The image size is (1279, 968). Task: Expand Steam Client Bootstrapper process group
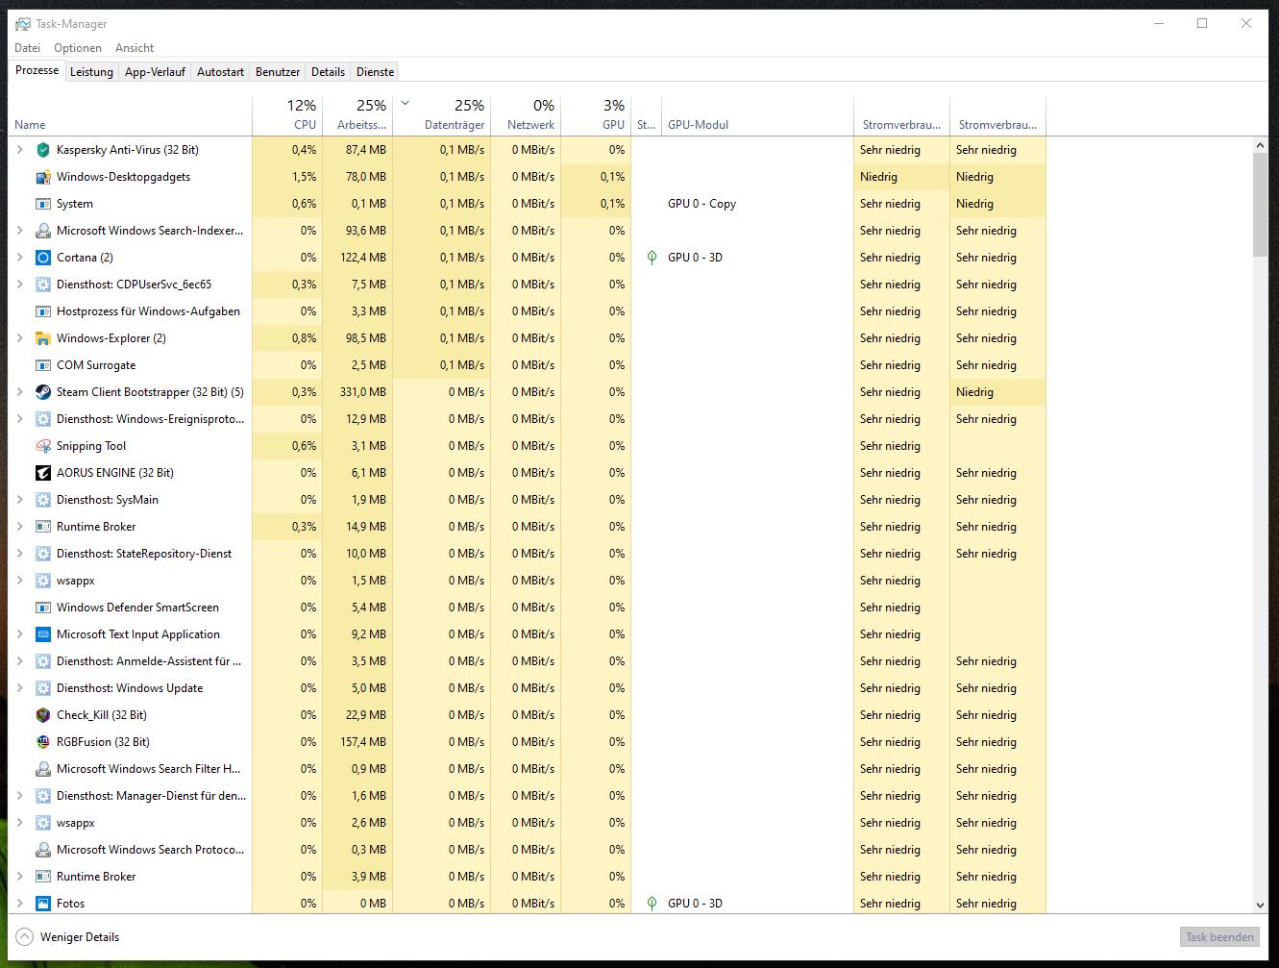pyautogui.click(x=19, y=392)
